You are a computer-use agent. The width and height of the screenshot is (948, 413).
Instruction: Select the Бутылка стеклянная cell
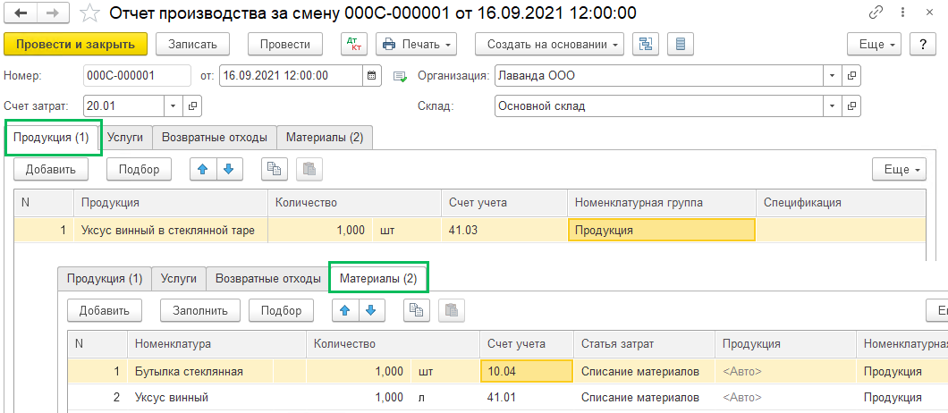tap(200, 371)
